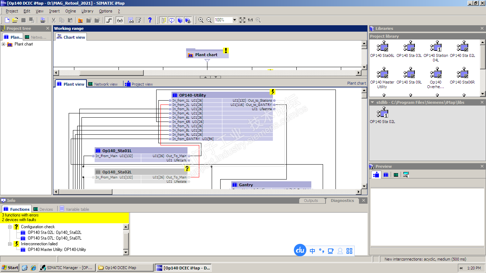Open the Project menu
Image resolution: width=486 pixels, height=273 pixels.
12,11
